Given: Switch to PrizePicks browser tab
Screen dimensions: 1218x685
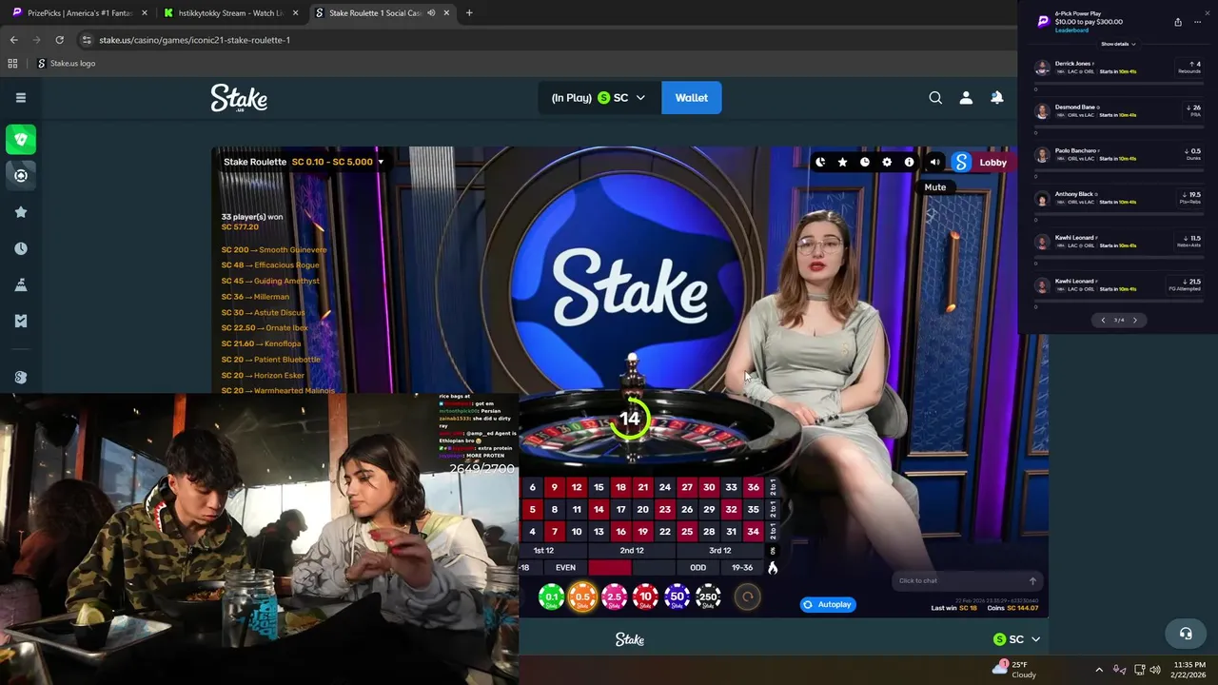Looking at the screenshot, I should click(x=80, y=13).
